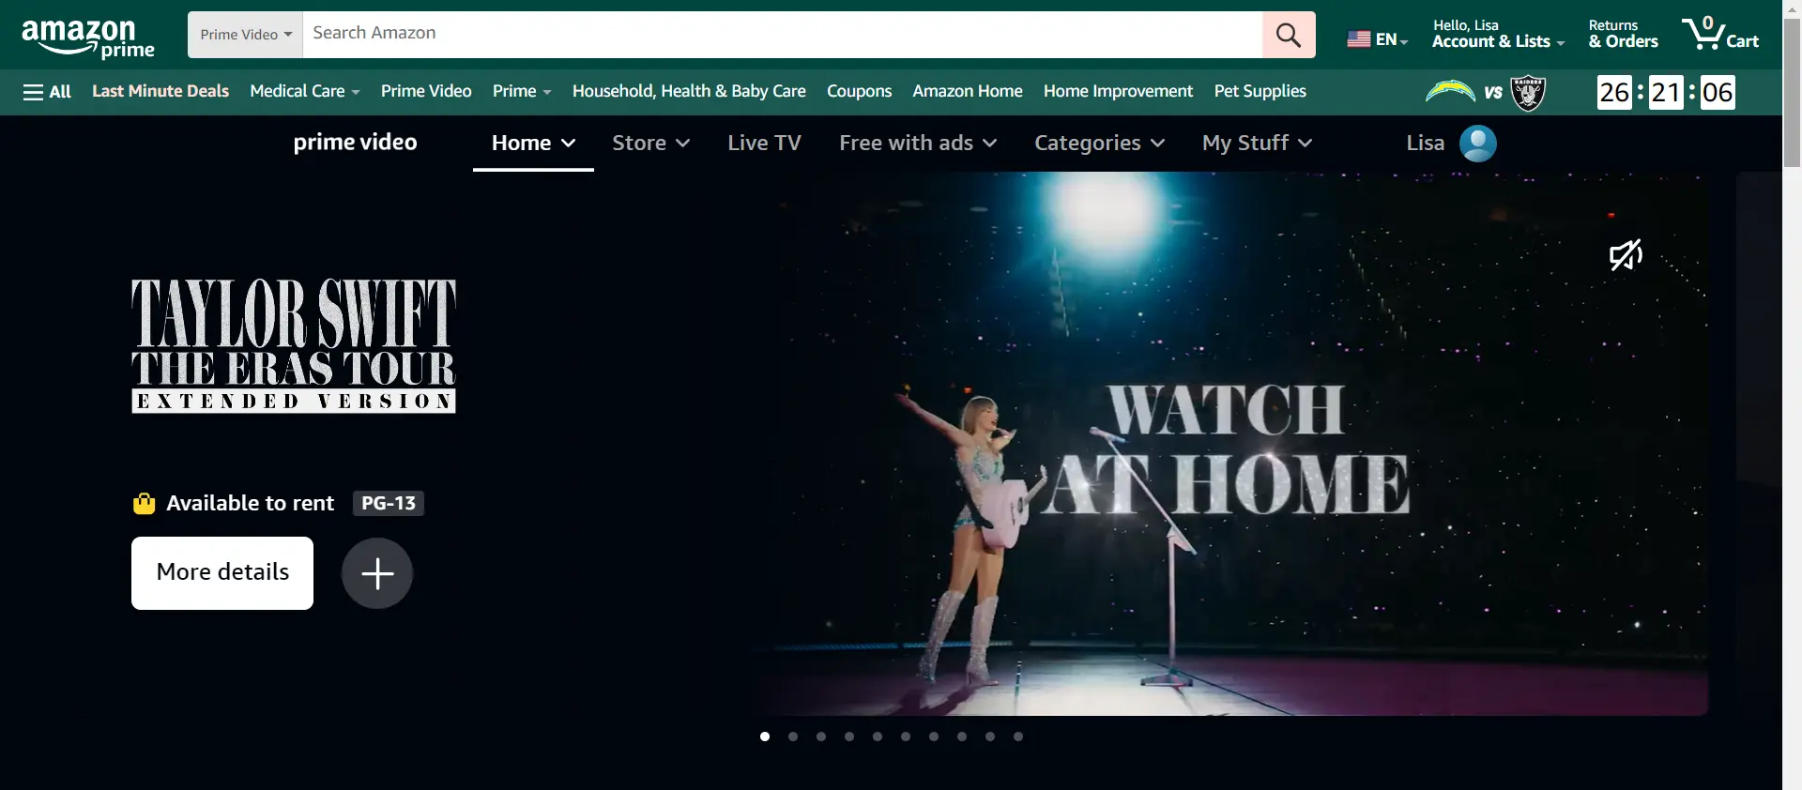Screen dimensions: 1802x790
Task: Open Lisa's profile avatar
Action: tap(1478, 144)
